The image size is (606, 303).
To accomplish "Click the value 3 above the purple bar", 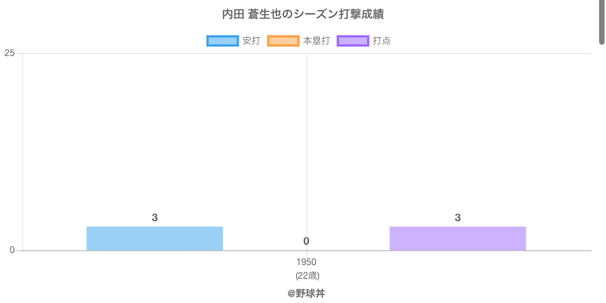I will pyautogui.click(x=458, y=217).
